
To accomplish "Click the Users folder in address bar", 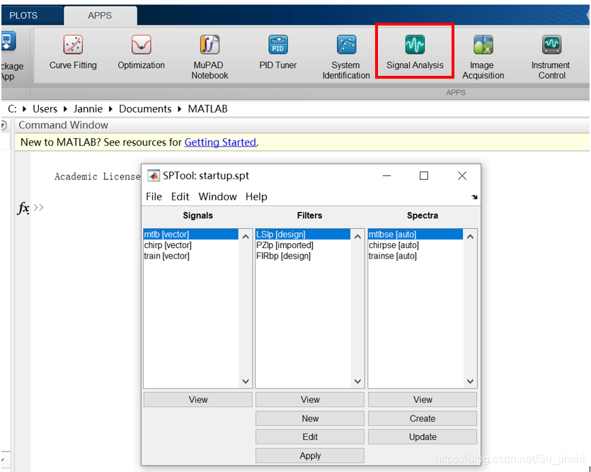I will 45,109.
